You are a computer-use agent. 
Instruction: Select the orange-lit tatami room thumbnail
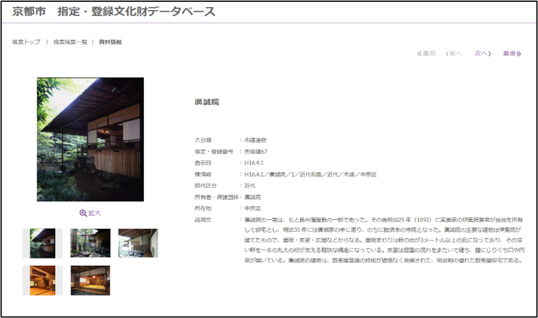(42, 280)
